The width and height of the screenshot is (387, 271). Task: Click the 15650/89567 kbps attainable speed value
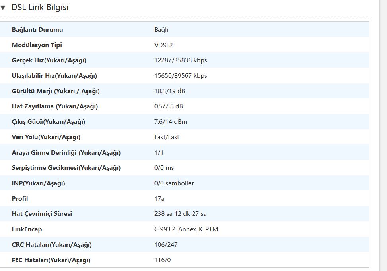(x=181, y=75)
